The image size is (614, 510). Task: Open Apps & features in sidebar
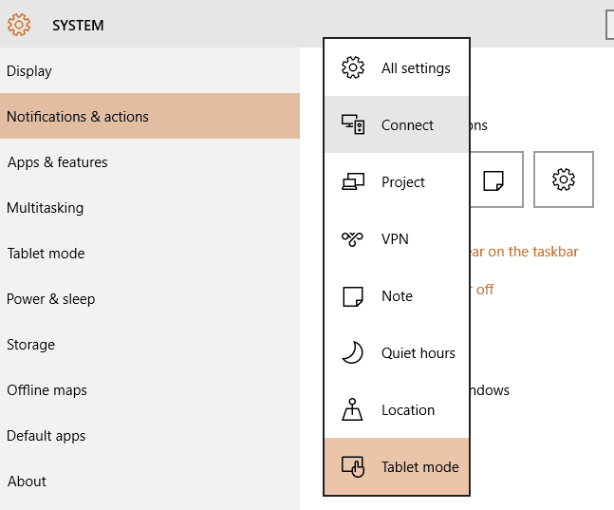click(57, 162)
